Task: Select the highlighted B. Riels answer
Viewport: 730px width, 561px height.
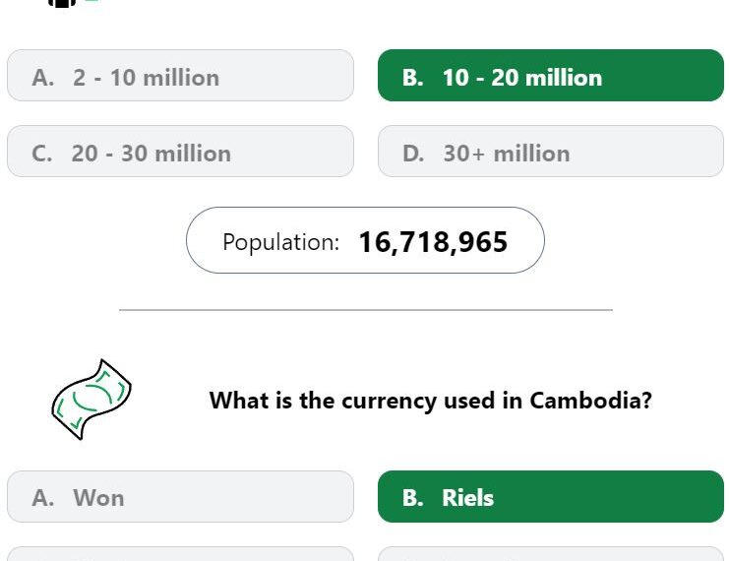Action: tap(551, 496)
